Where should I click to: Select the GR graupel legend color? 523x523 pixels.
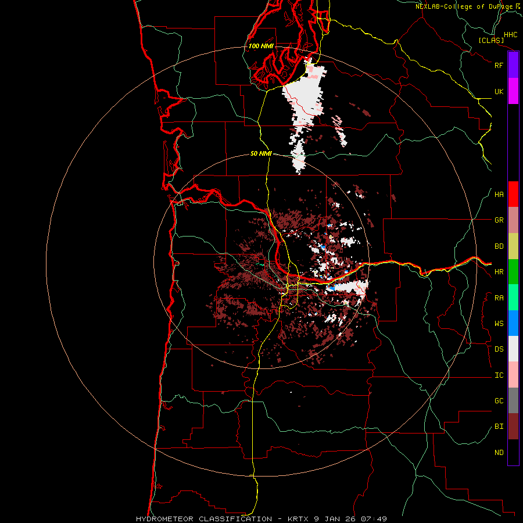pyautogui.click(x=513, y=220)
